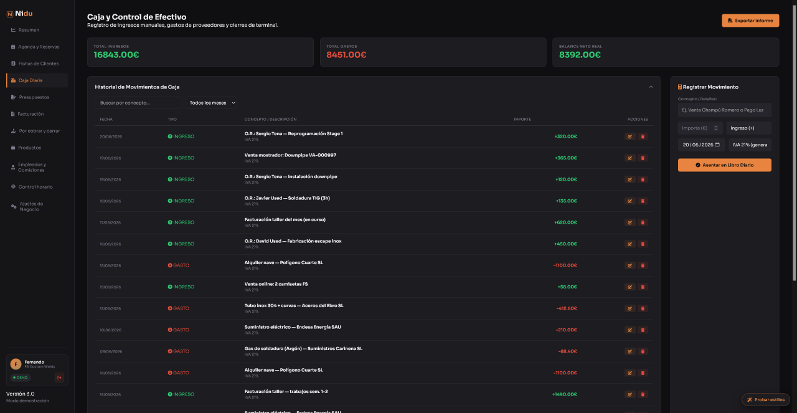The width and height of the screenshot is (797, 413).
Task: Click the Buscar por concepto search field
Action: [x=138, y=103]
